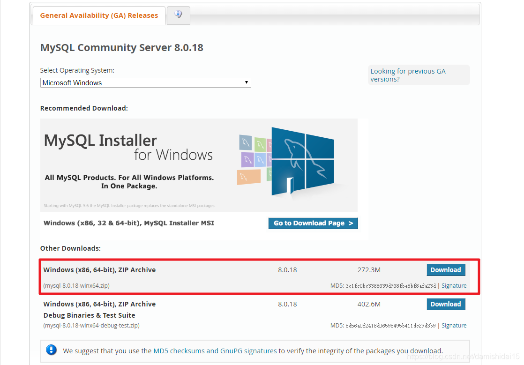Click the Go to Download Page button
The width and height of the screenshot is (524, 365).
313,223
